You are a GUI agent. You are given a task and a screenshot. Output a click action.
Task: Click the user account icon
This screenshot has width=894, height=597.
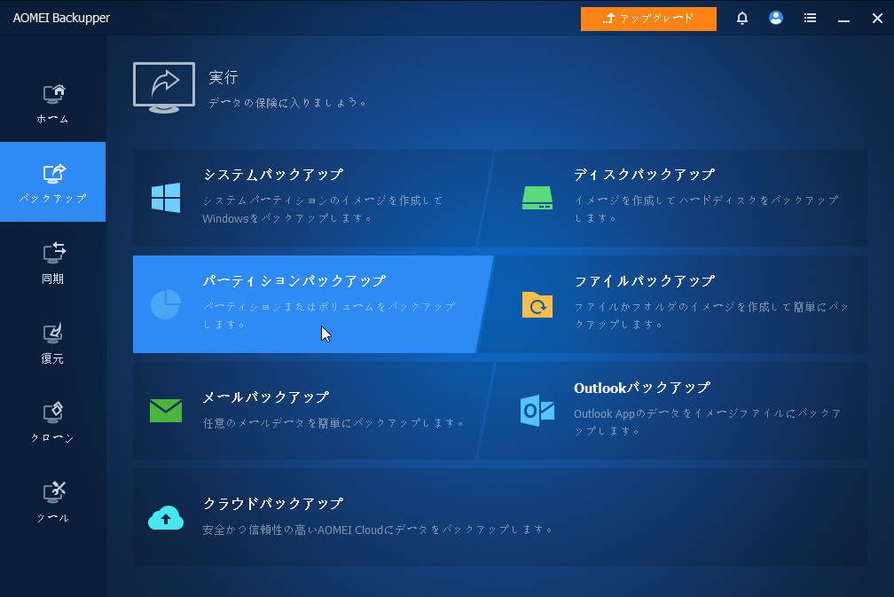pos(776,18)
